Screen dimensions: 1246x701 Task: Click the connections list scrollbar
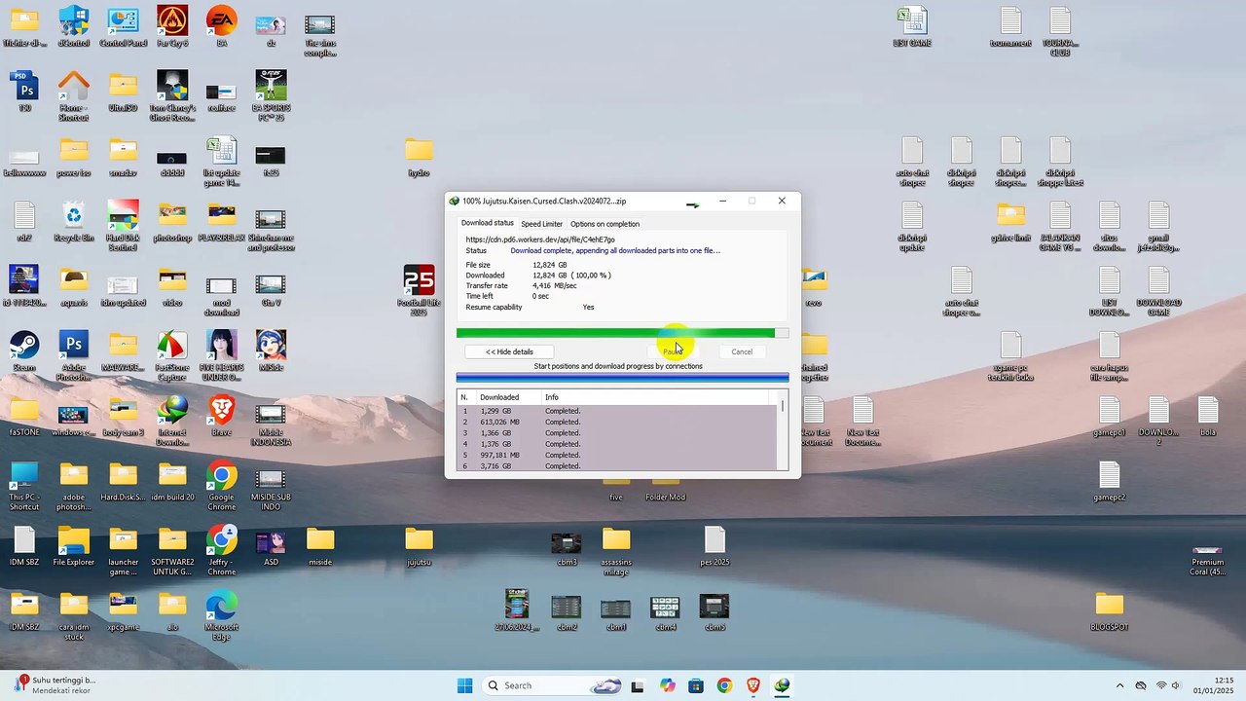782,430
